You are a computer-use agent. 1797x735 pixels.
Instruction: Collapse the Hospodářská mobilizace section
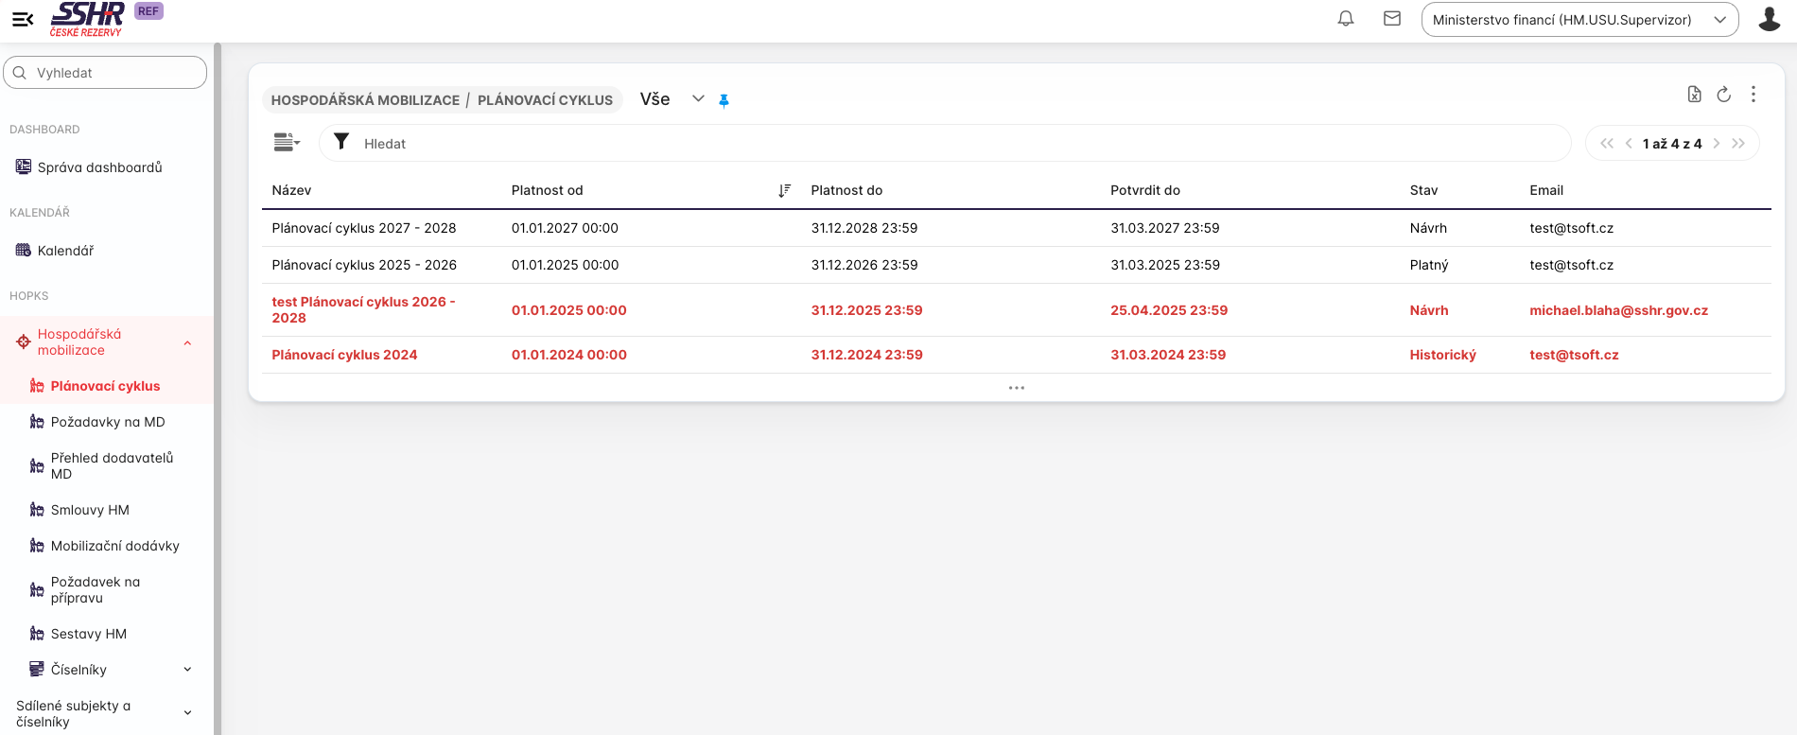tap(187, 342)
